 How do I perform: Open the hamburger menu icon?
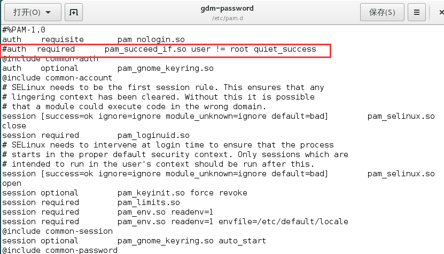point(417,12)
